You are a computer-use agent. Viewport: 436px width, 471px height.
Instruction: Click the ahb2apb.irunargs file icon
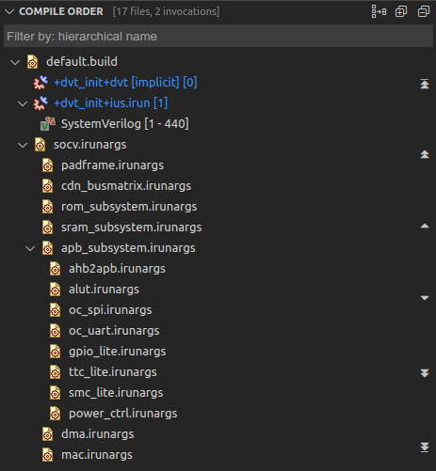coord(55,269)
